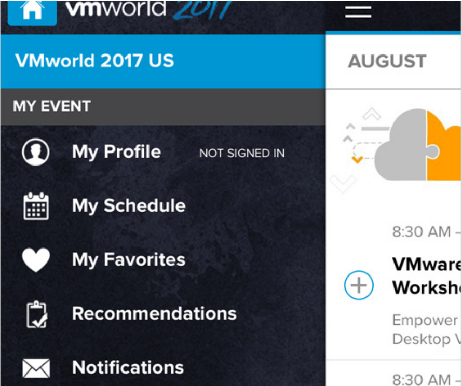Select the My Favorites heart icon

36,260
